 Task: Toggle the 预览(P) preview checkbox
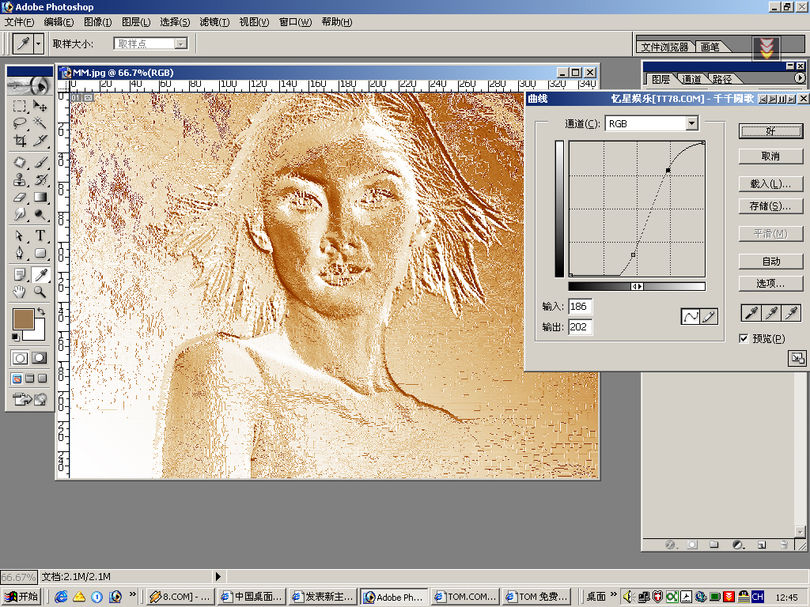point(744,338)
